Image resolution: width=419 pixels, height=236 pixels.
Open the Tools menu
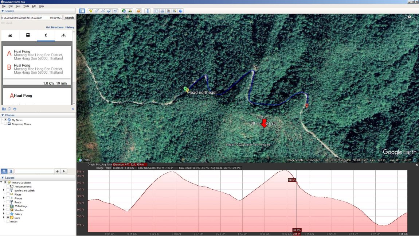[26, 5]
